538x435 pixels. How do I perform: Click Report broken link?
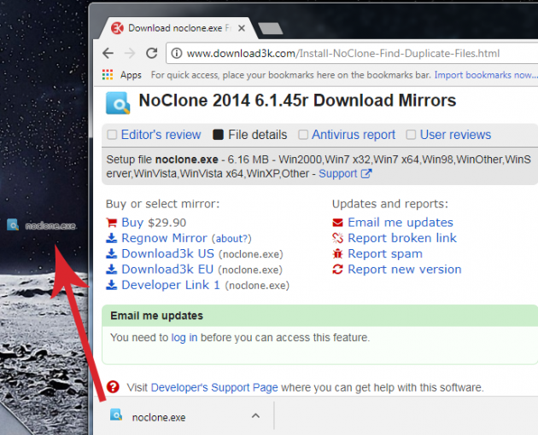pyautogui.click(x=402, y=238)
